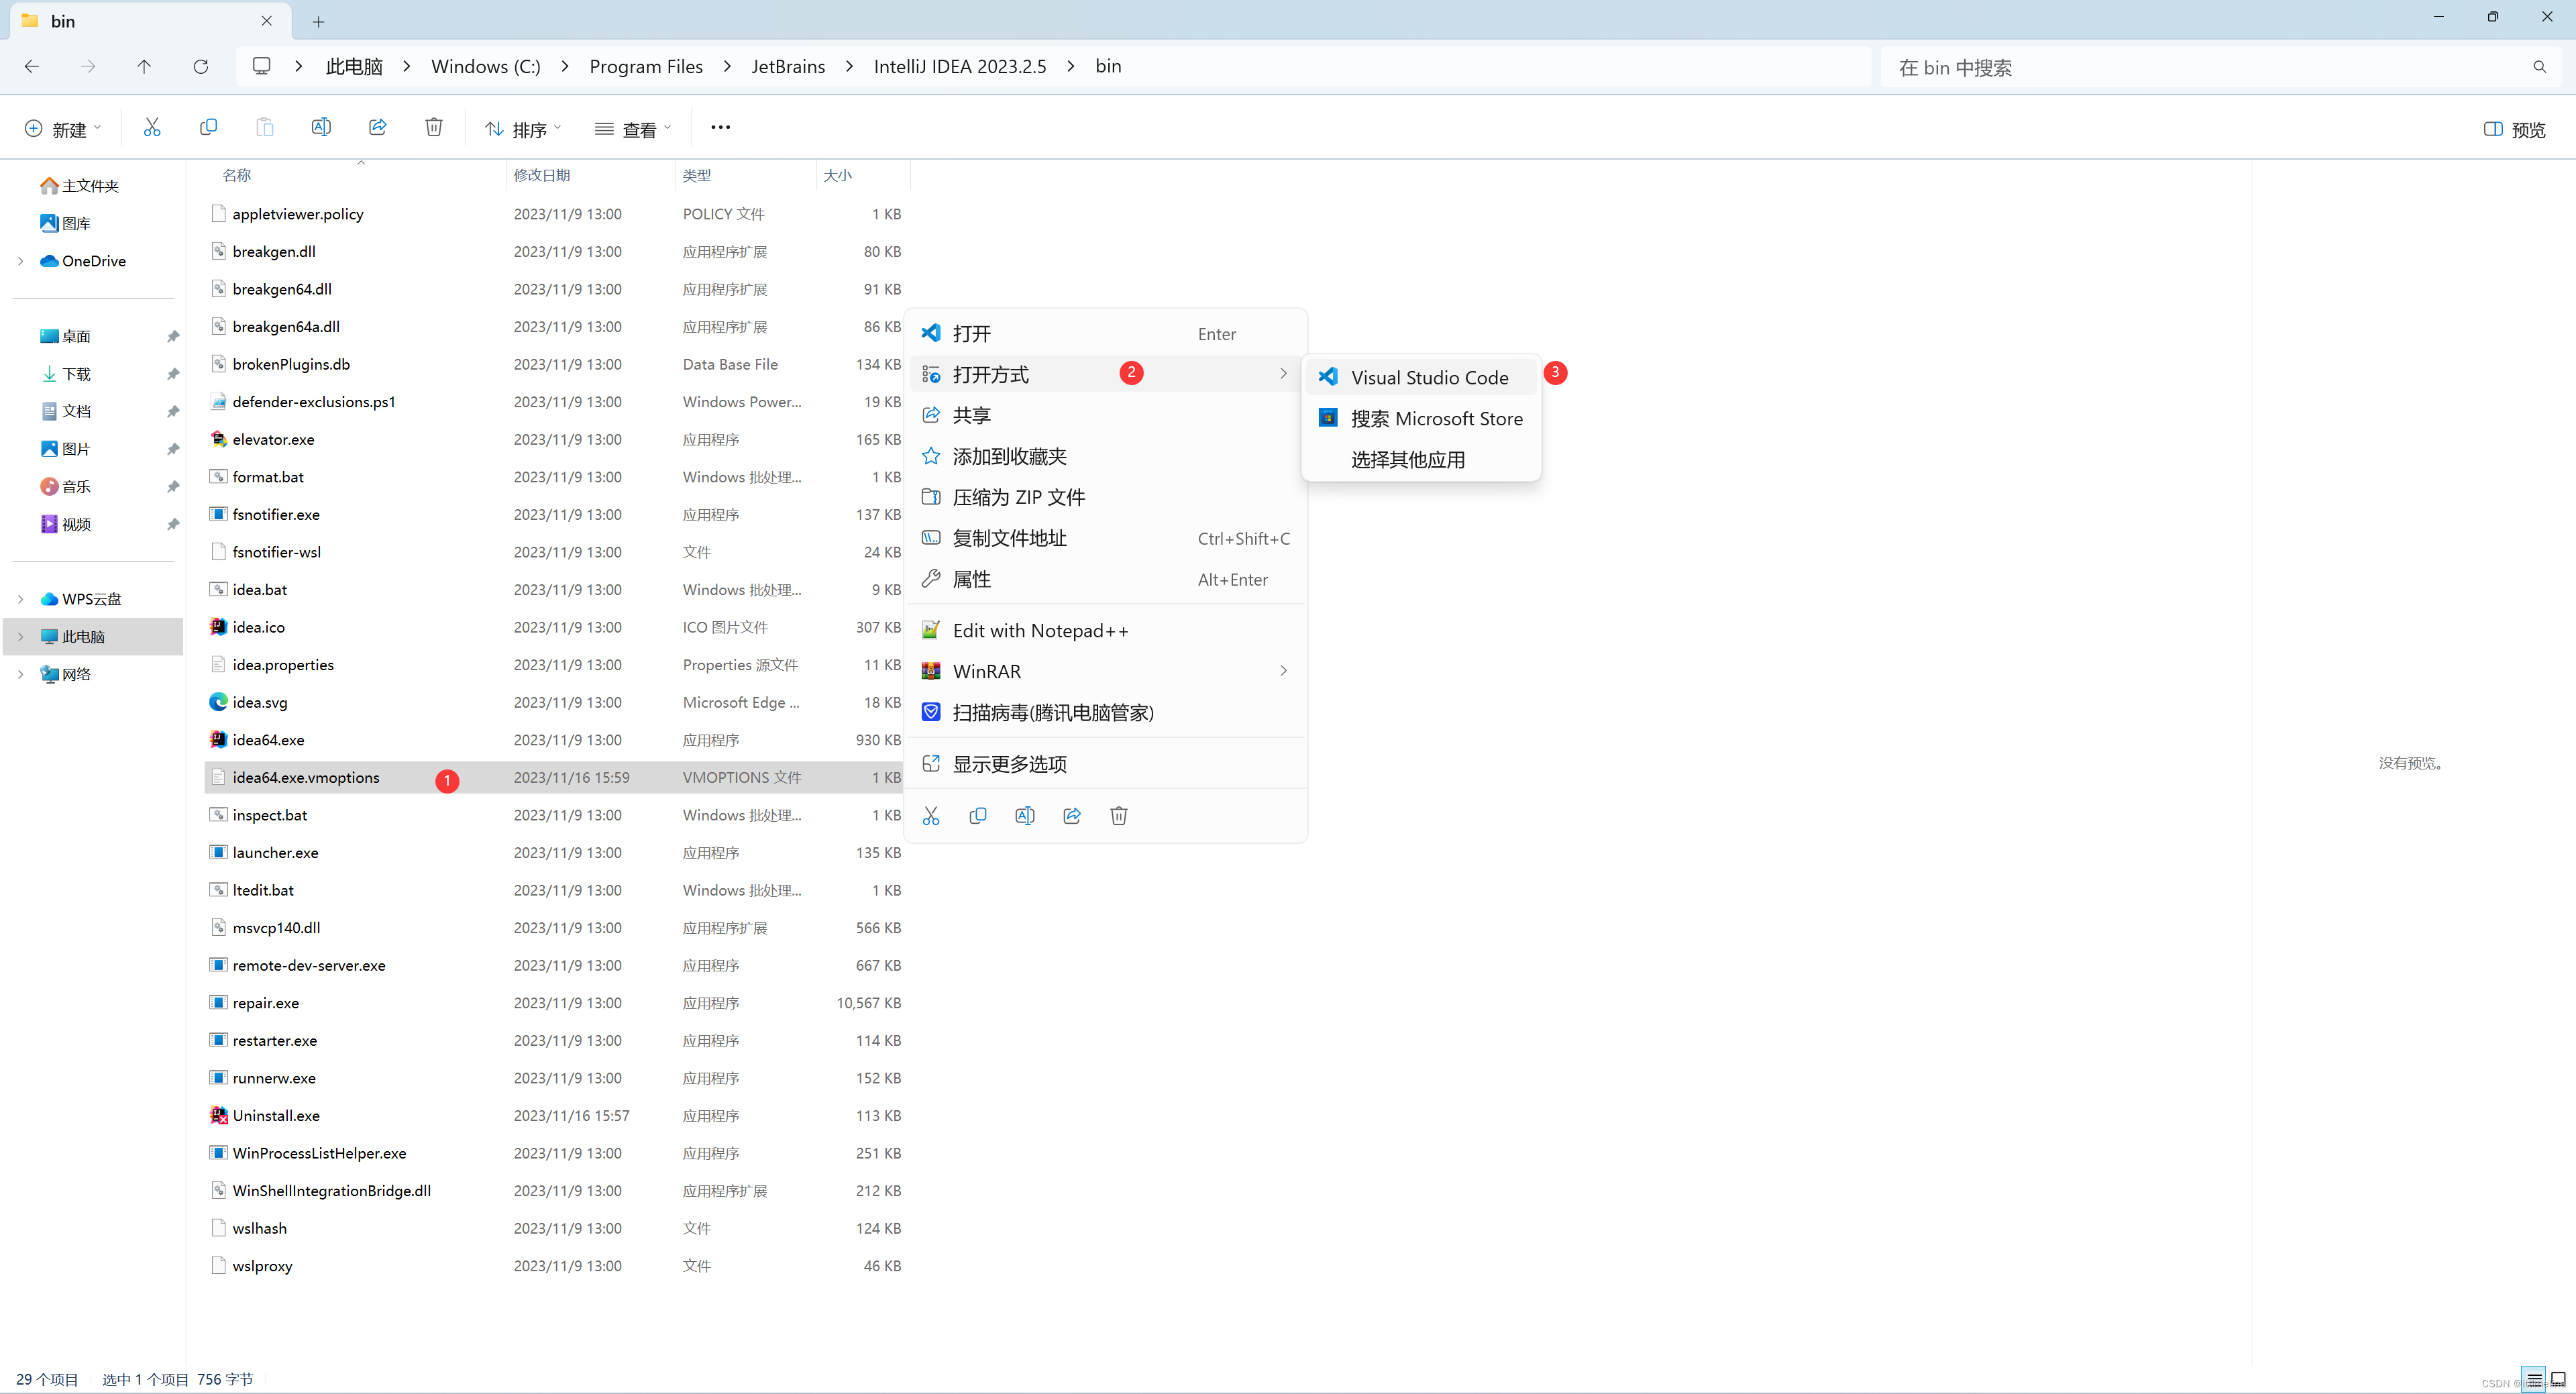This screenshot has width=2576, height=1394.
Task: Select 选择其他应用 in the submenu
Action: point(1421,459)
